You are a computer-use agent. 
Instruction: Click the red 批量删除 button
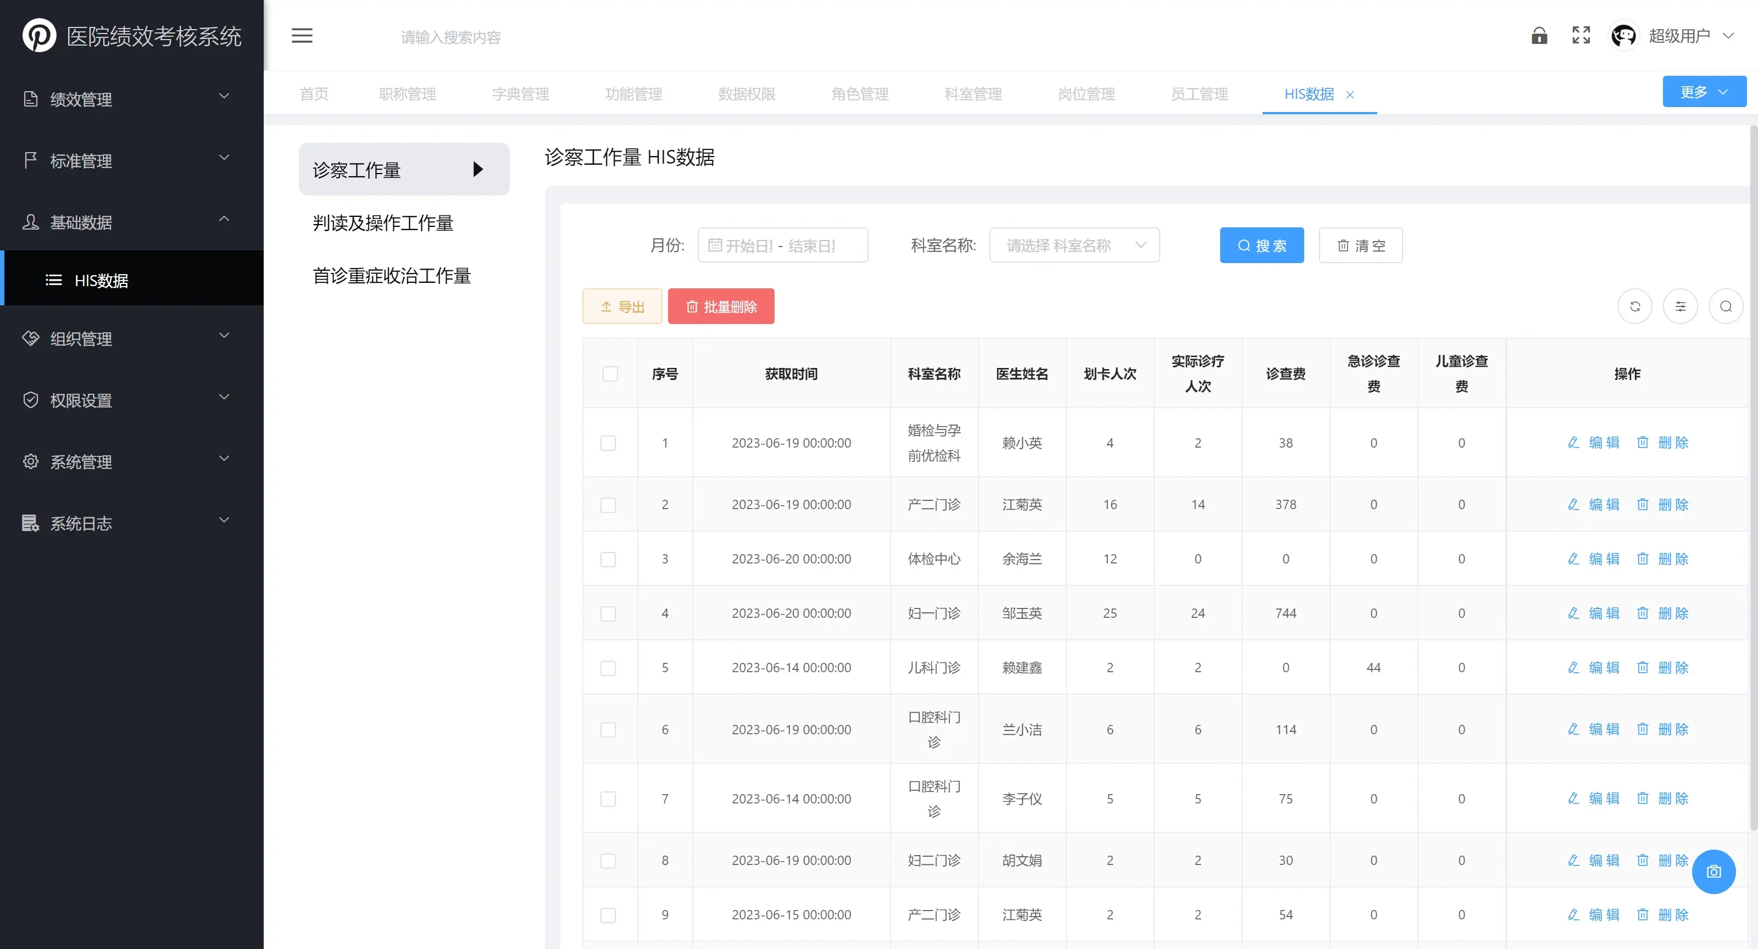(721, 306)
